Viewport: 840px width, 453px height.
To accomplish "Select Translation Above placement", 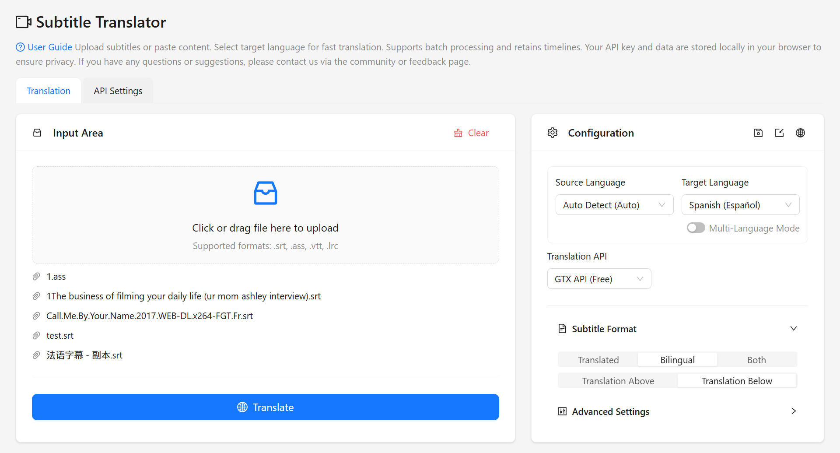I will (x=617, y=380).
